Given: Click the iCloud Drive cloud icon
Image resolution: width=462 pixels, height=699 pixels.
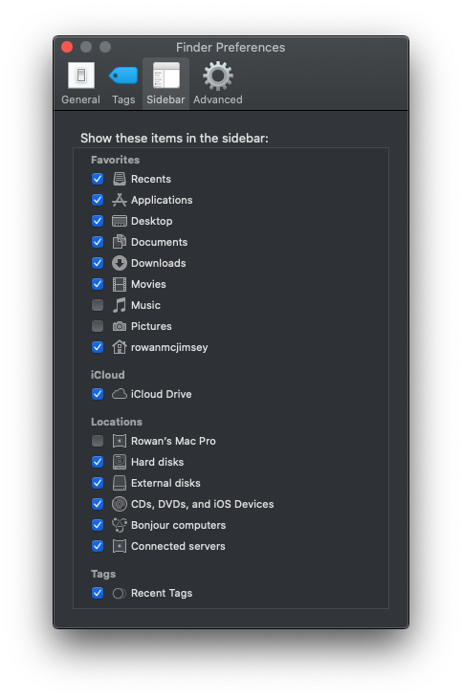Looking at the screenshot, I should pos(119,394).
